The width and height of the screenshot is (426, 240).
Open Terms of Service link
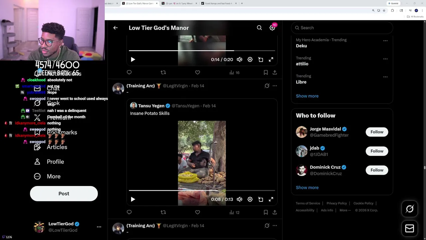point(308,203)
